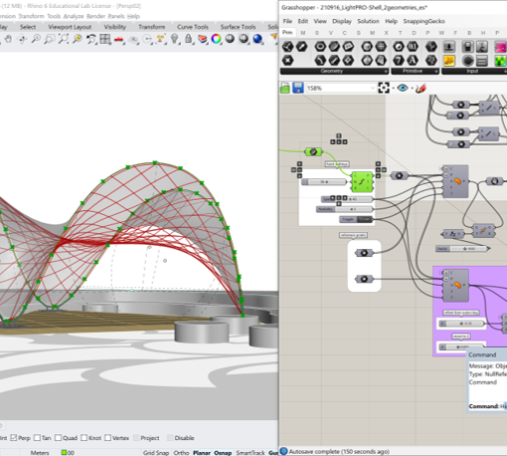507x456 pixels.
Task: Open Rhino Analyze menu
Action: coord(74,16)
